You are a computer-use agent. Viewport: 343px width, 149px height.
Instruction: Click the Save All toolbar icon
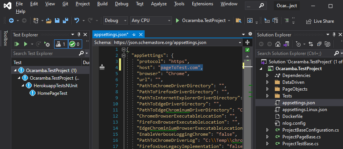point(65,20)
